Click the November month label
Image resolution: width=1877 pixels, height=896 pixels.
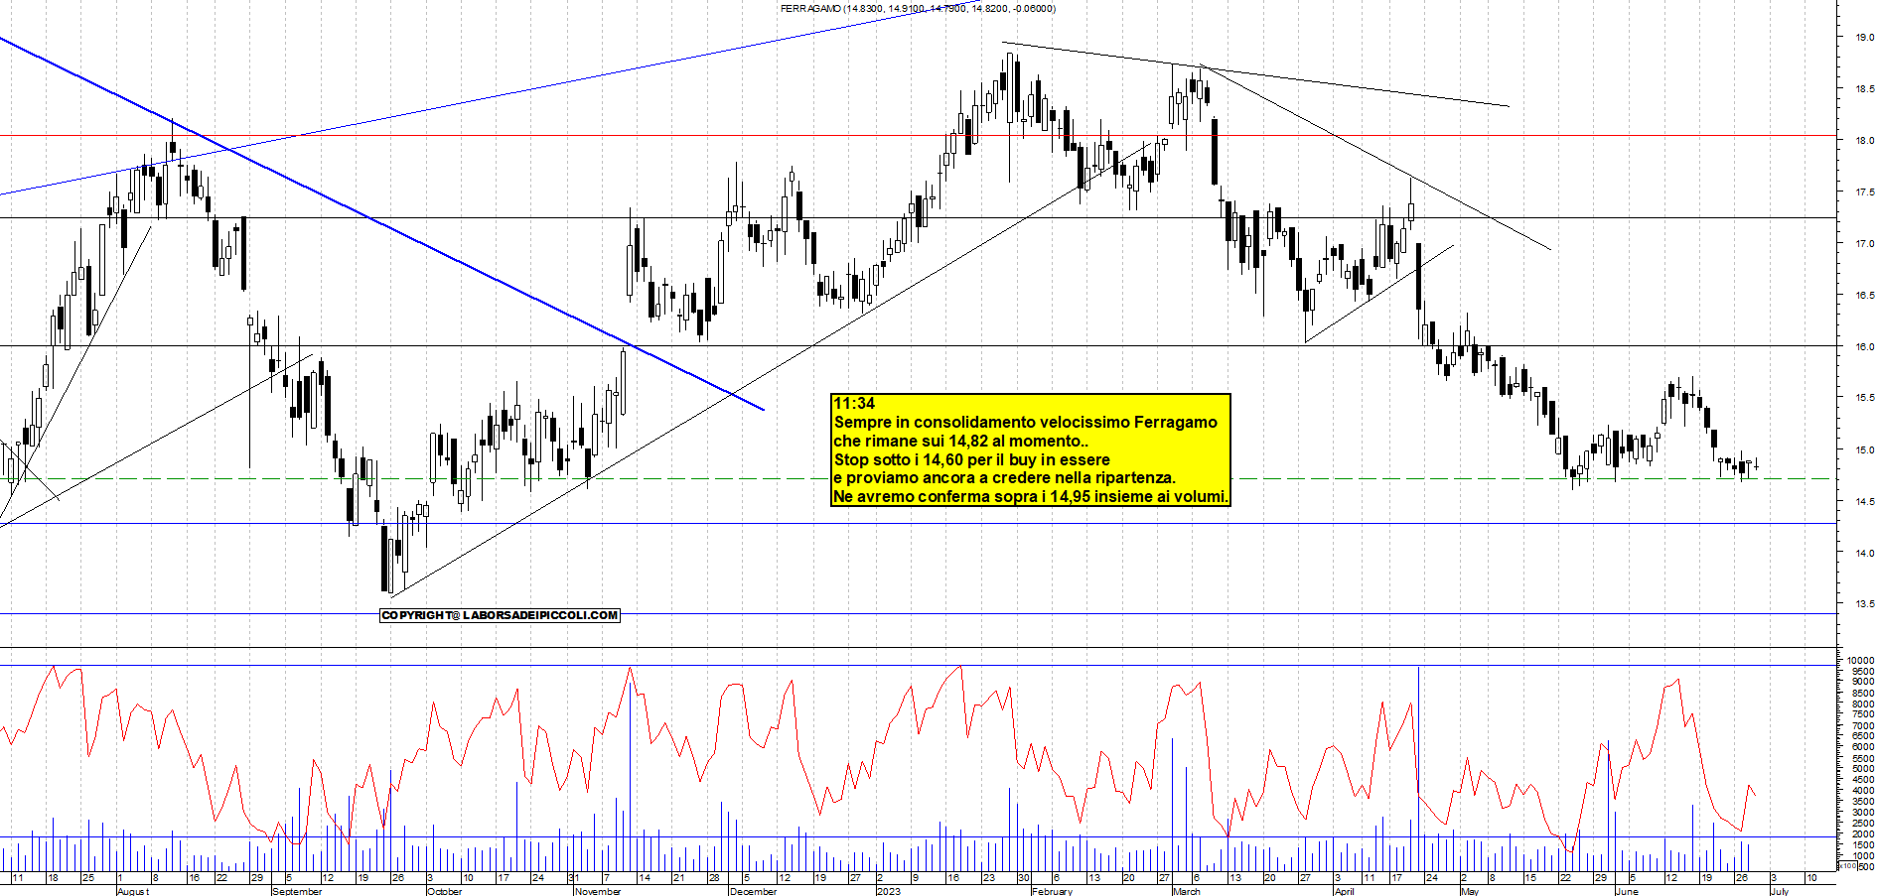click(597, 891)
